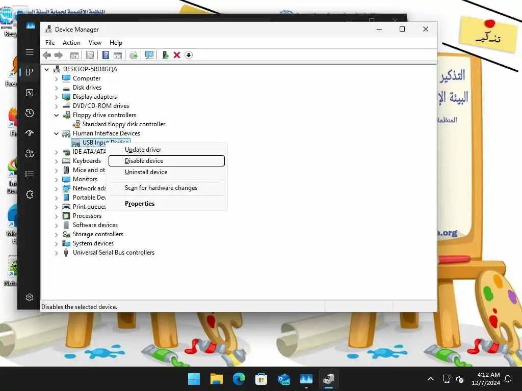Open Details list icon in Task Manager sidebar
The image size is (522, 391).
(x=29, y=174)
